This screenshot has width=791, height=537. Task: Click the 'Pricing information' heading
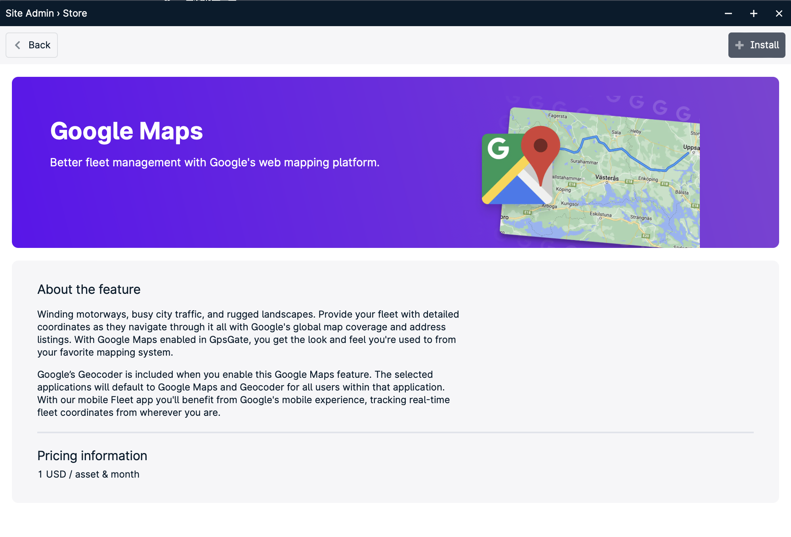[x=92, y=456]
